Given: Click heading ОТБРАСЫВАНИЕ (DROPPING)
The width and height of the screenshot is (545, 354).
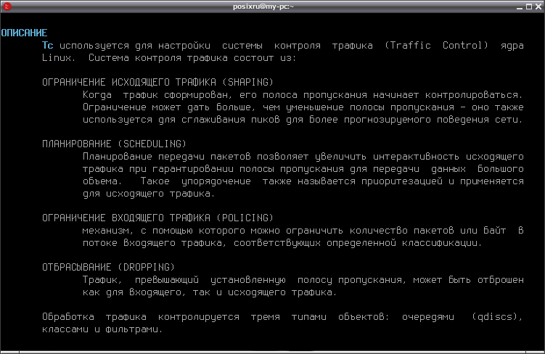Looking at the screenshot, I should tap(108, 267).
